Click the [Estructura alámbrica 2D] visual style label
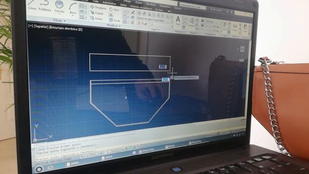Screen dimensions: 309x174 pyautogui.click(x=66, y=28)
